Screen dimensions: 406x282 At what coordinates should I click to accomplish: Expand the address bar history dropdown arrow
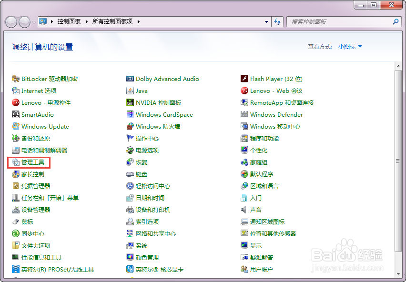click(x=266, y=22)
